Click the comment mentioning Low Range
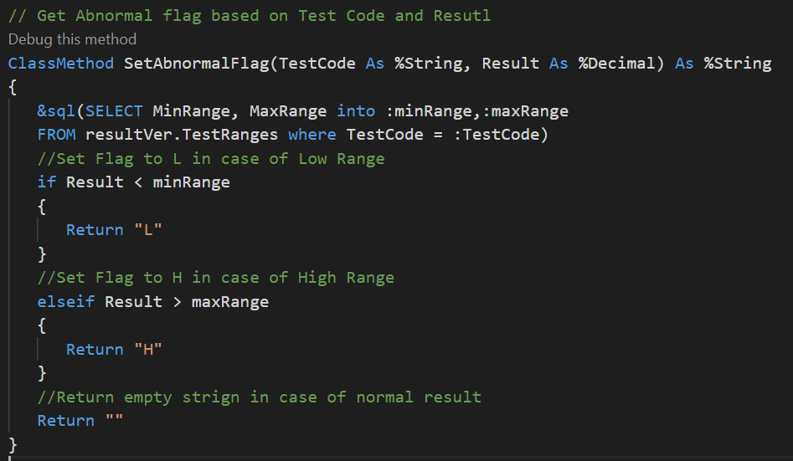This screenshot has width=793, height=461. coord(211,158)
